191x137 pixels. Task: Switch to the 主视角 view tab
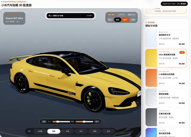40,131
